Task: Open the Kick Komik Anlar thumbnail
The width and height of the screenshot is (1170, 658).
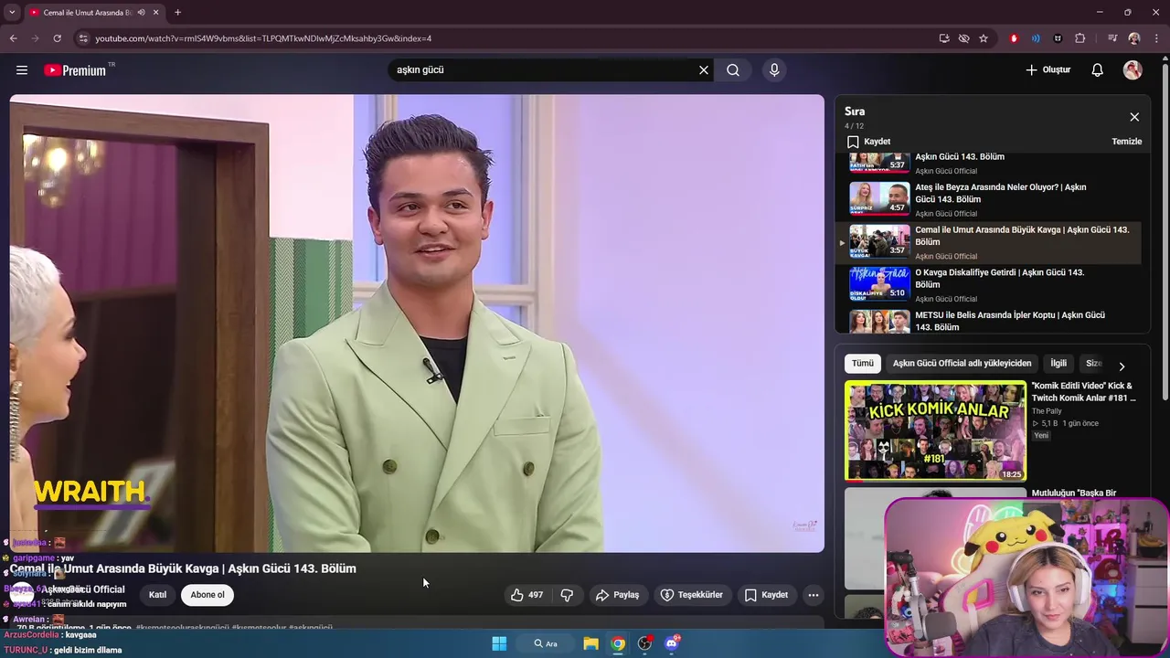Action: (935, 430)
